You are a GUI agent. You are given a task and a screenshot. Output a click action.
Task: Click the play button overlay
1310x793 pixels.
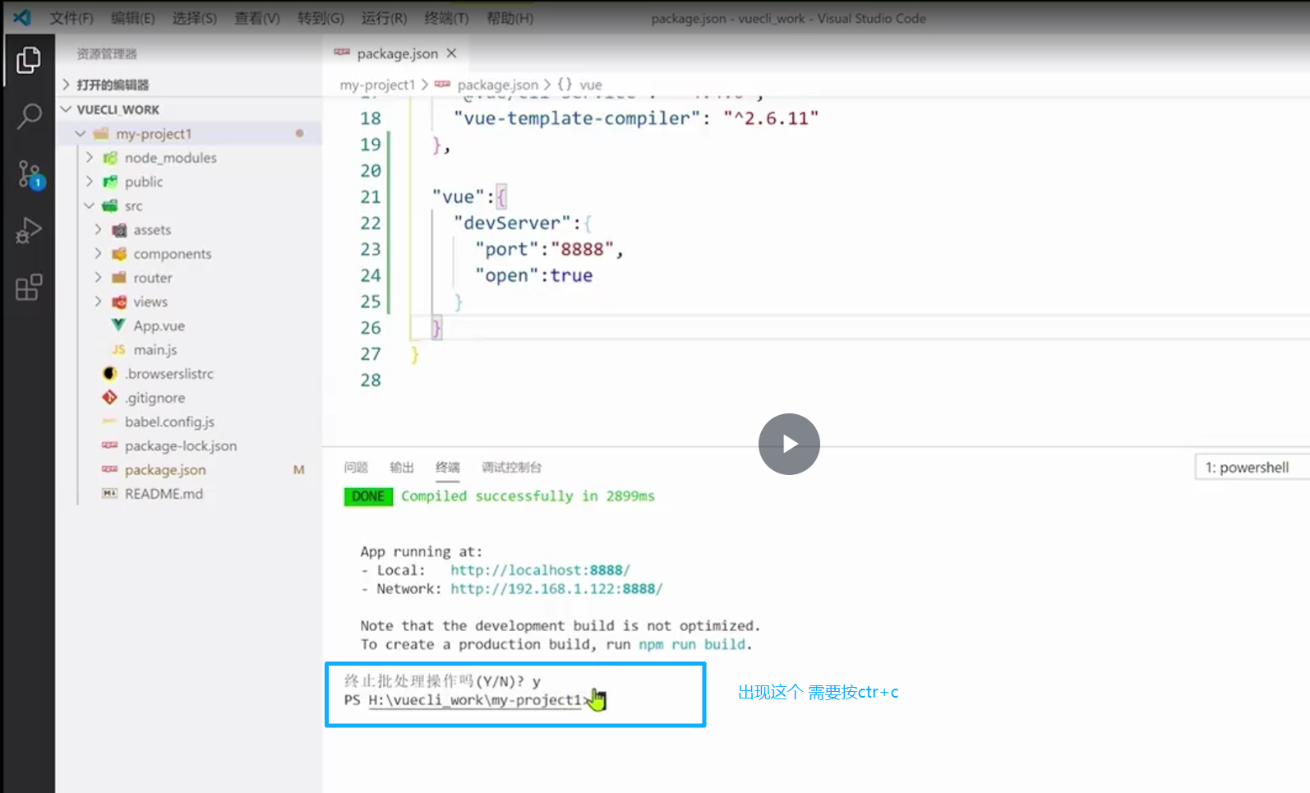[789, 444]
